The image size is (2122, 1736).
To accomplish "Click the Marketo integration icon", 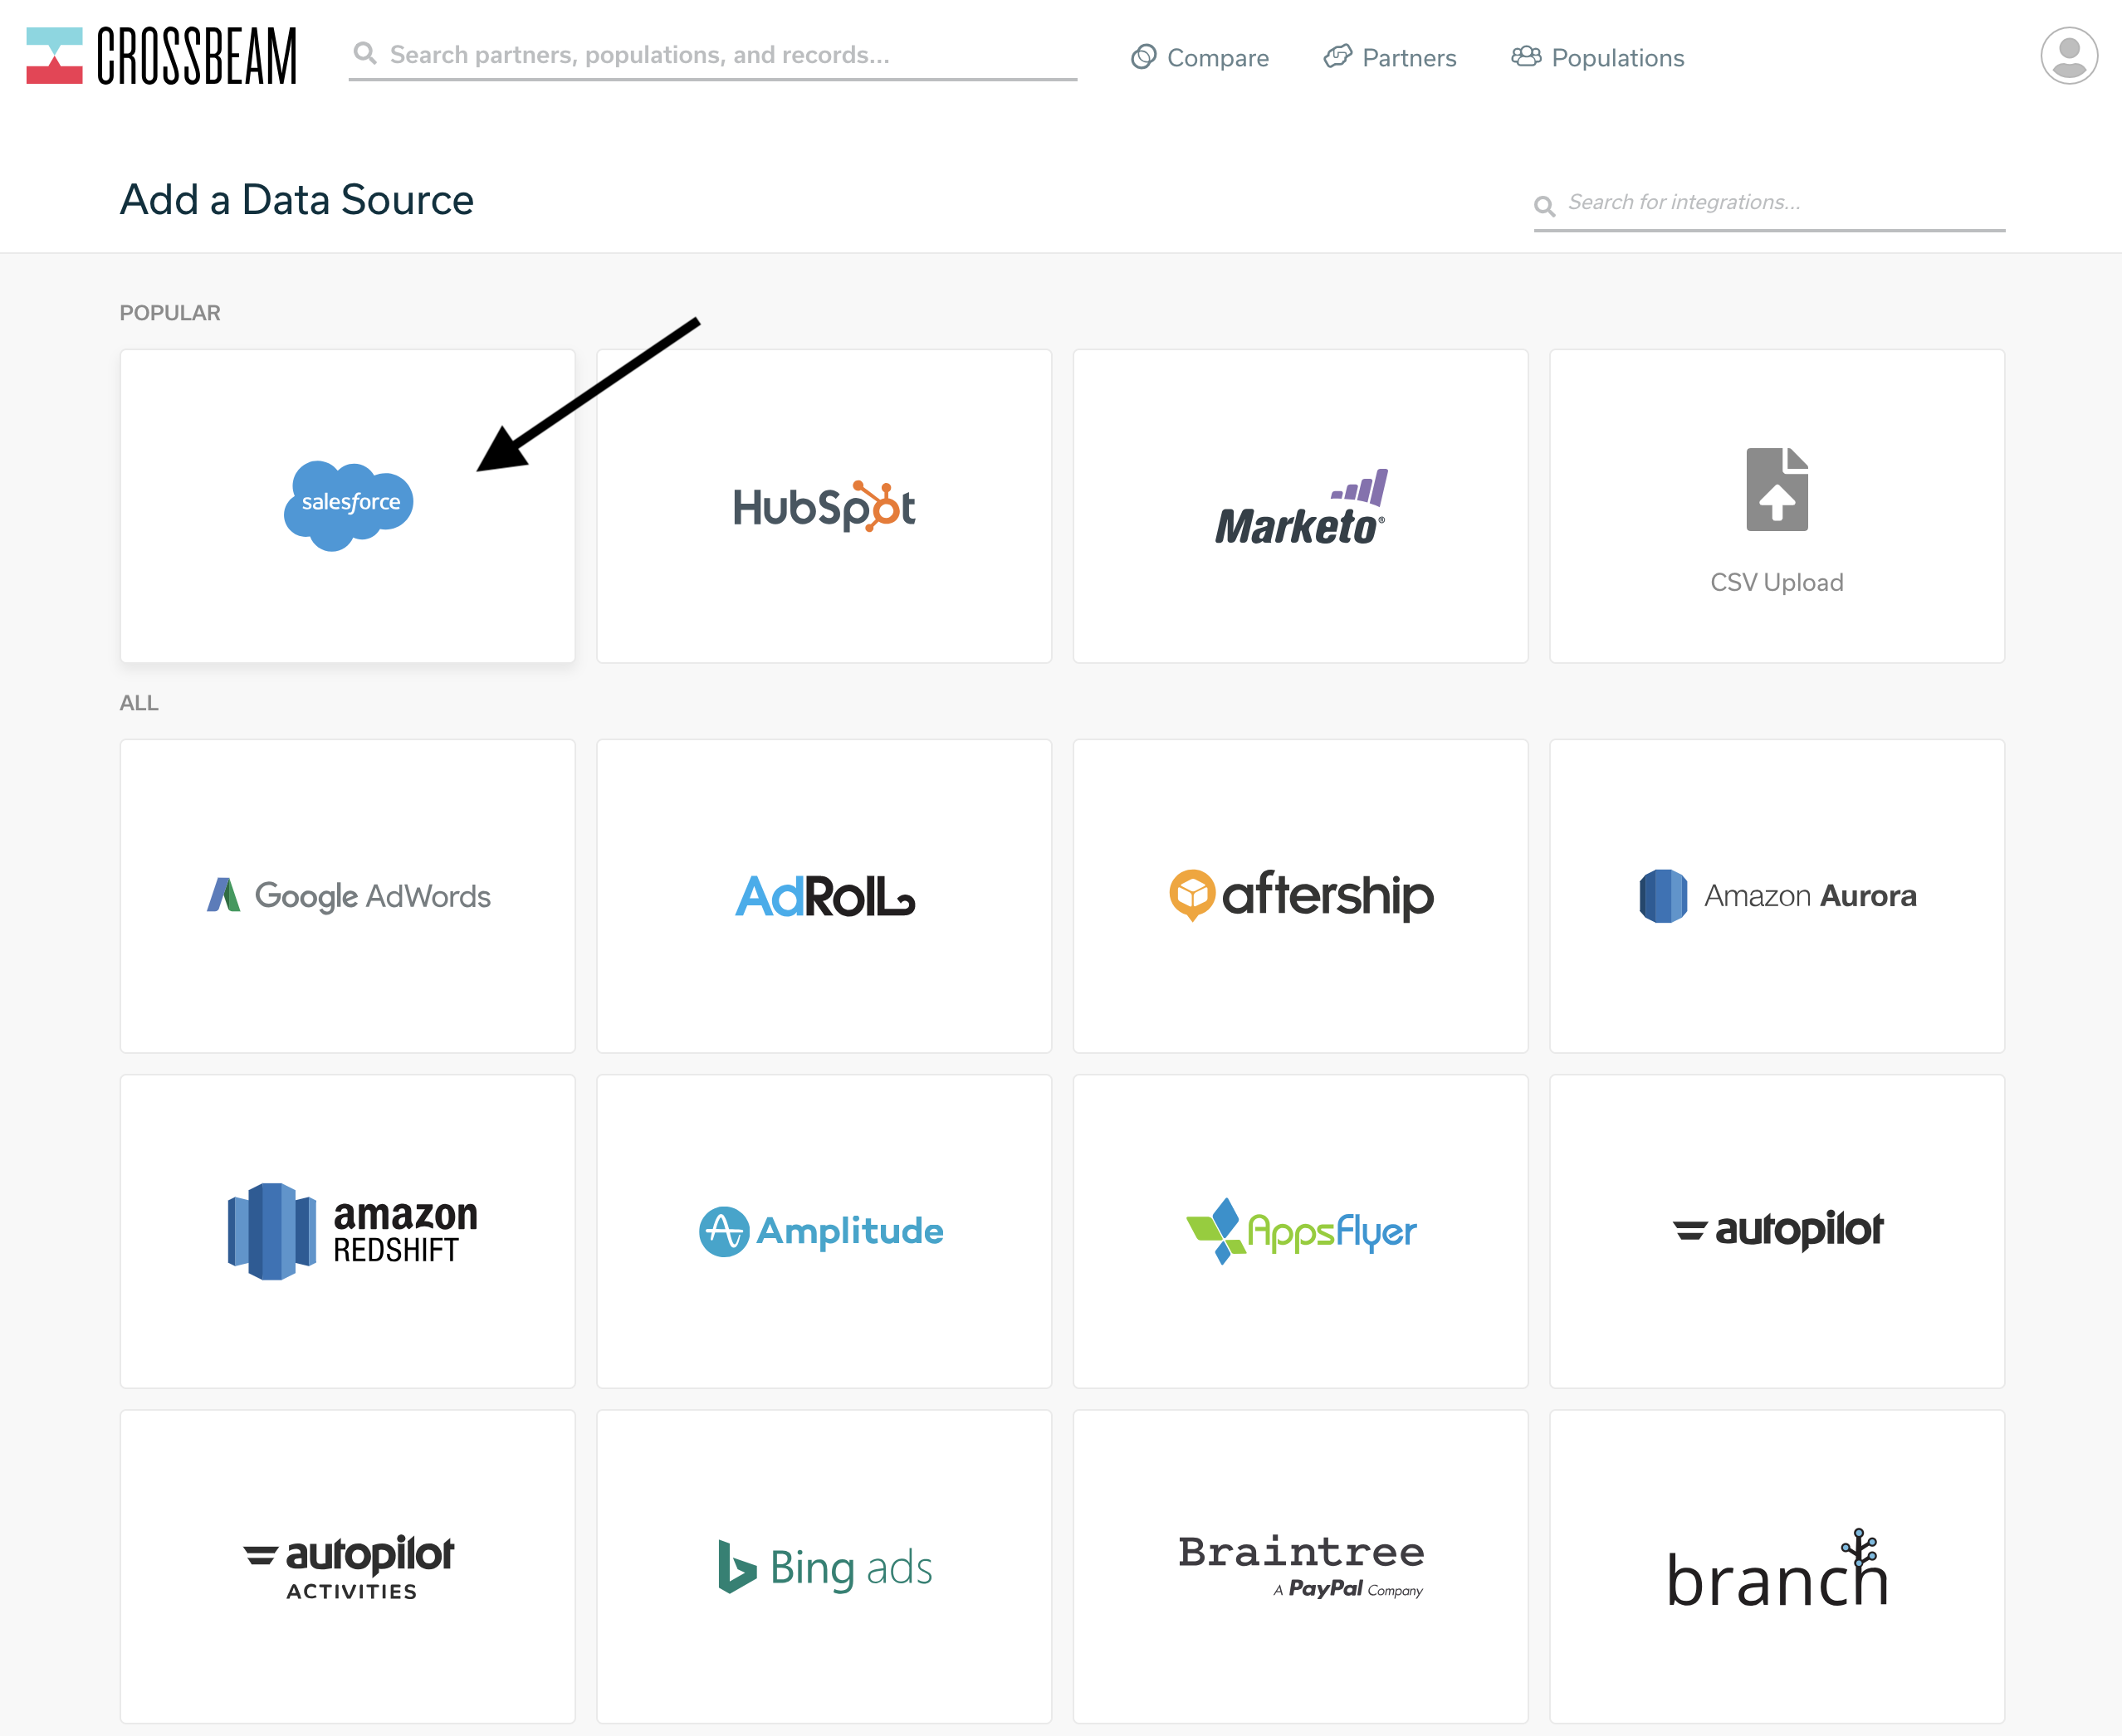I will tap(1301, 506).
